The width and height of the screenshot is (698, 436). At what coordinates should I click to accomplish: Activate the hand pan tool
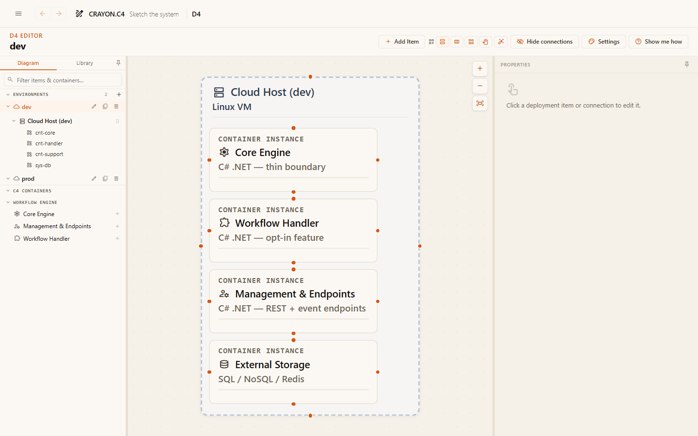point(485,42)
